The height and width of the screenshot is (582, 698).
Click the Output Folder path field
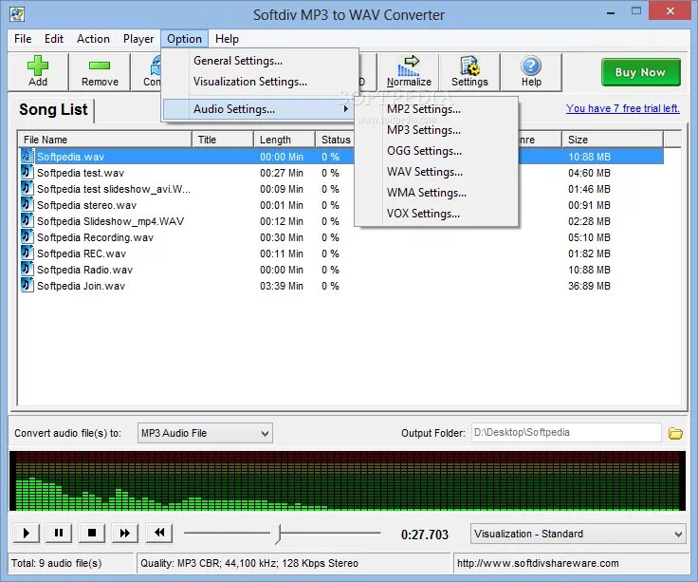pos(566,432)
